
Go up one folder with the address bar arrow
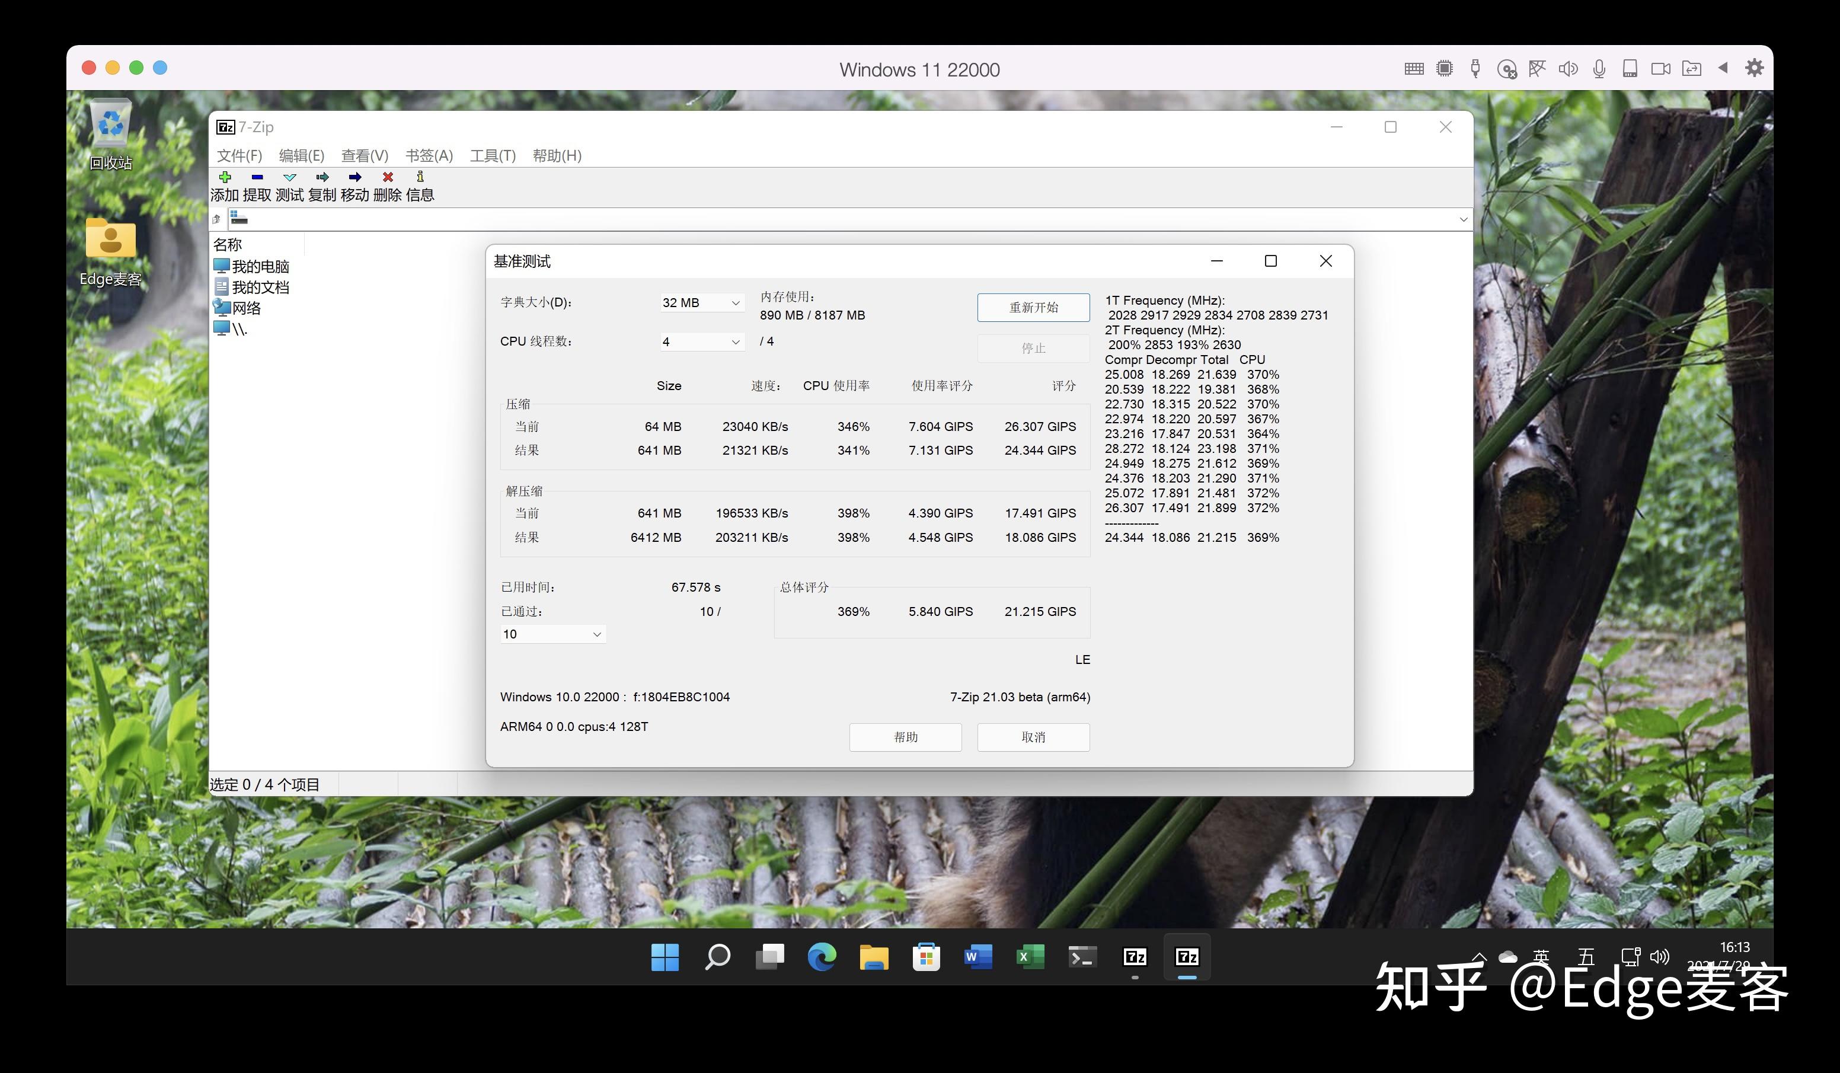coord(217,219)
